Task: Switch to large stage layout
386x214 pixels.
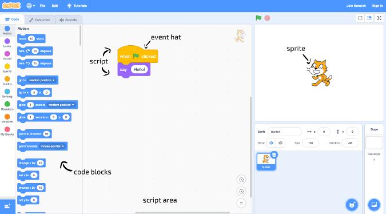Action: click(369, 18)
